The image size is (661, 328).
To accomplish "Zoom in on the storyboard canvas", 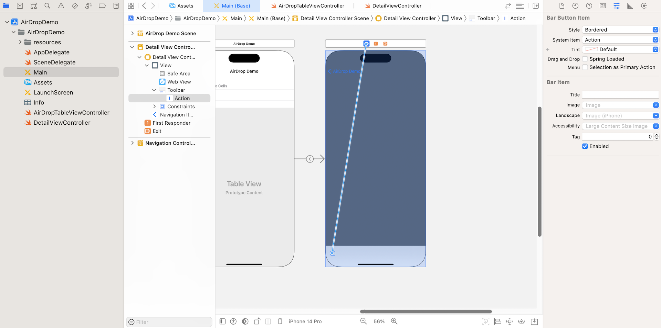I will [394, 321].
